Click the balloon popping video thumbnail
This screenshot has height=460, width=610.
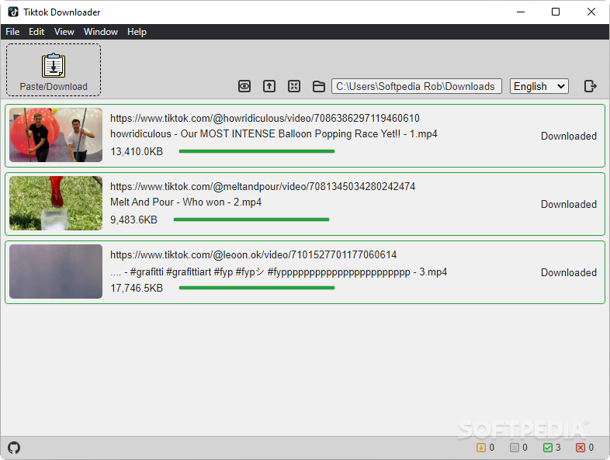click(x=56, y=135)
